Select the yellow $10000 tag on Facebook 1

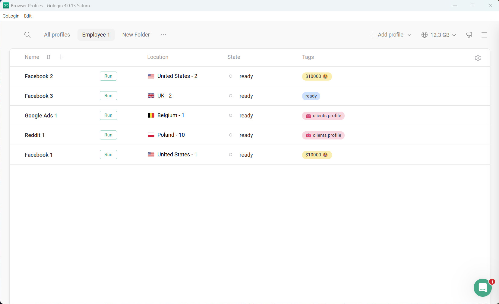(316, 155)
